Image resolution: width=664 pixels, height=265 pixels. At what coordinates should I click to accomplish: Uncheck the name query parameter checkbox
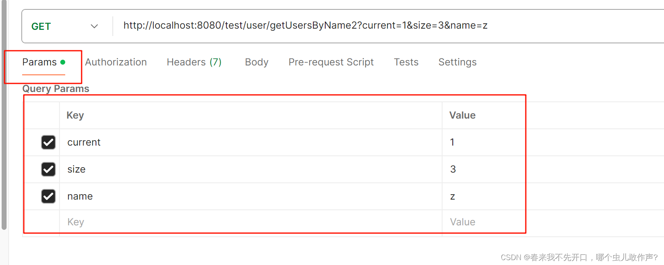[48, 196]
